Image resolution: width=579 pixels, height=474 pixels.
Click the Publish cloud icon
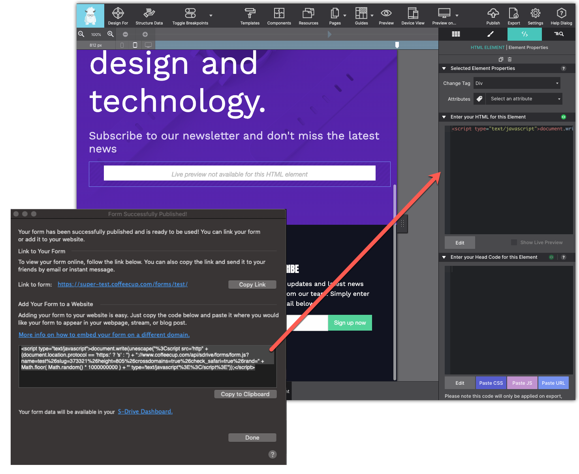[493, 13]
